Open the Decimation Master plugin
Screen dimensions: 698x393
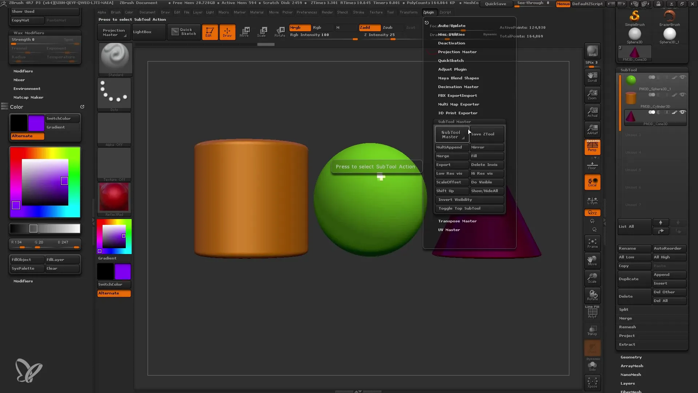tap(458, 86)
